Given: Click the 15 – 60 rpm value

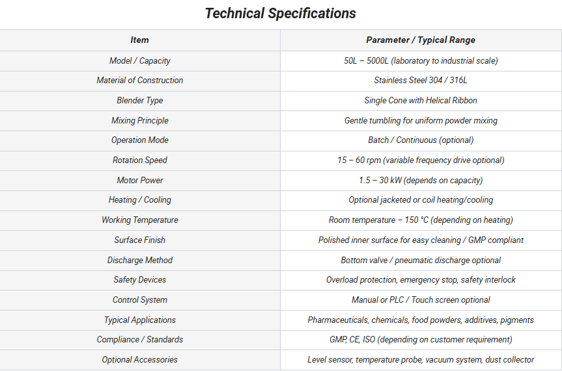Looking at the screenshot, I should point(421,160).
